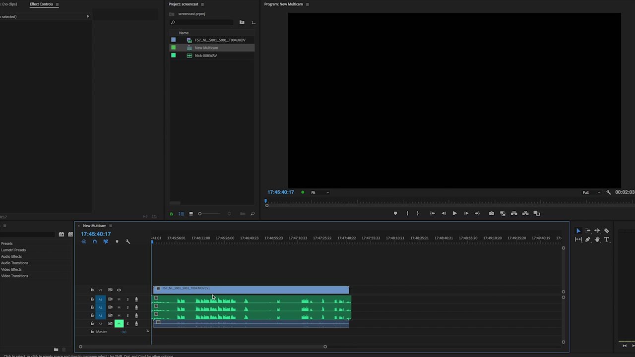635x357 pixels.
Task: Select Nick-008.WAV in the project bin
Action: (x=205, y=56)
